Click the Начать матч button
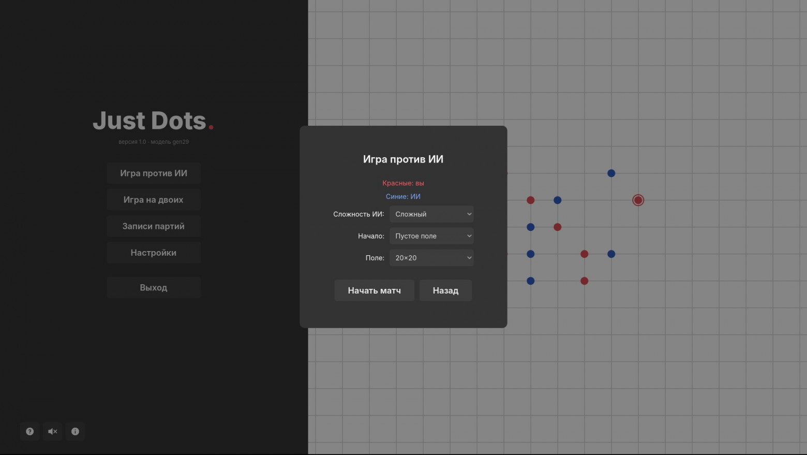Image resolution: width=807 pixels, height=455 pixels. click(x=374, y=290)
